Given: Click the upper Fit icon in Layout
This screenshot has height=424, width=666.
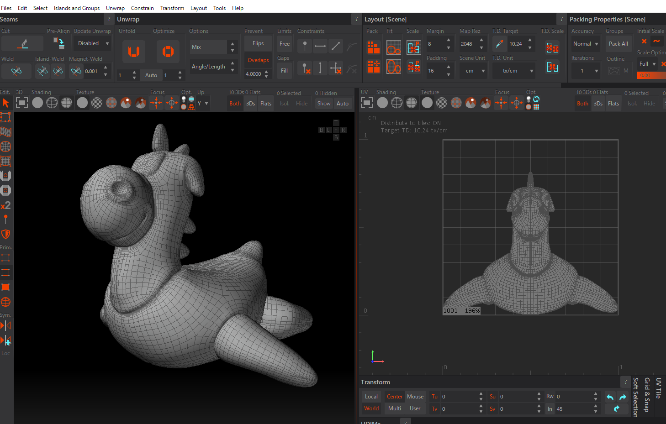Looking at the screenshot, I should coord(393,47).
